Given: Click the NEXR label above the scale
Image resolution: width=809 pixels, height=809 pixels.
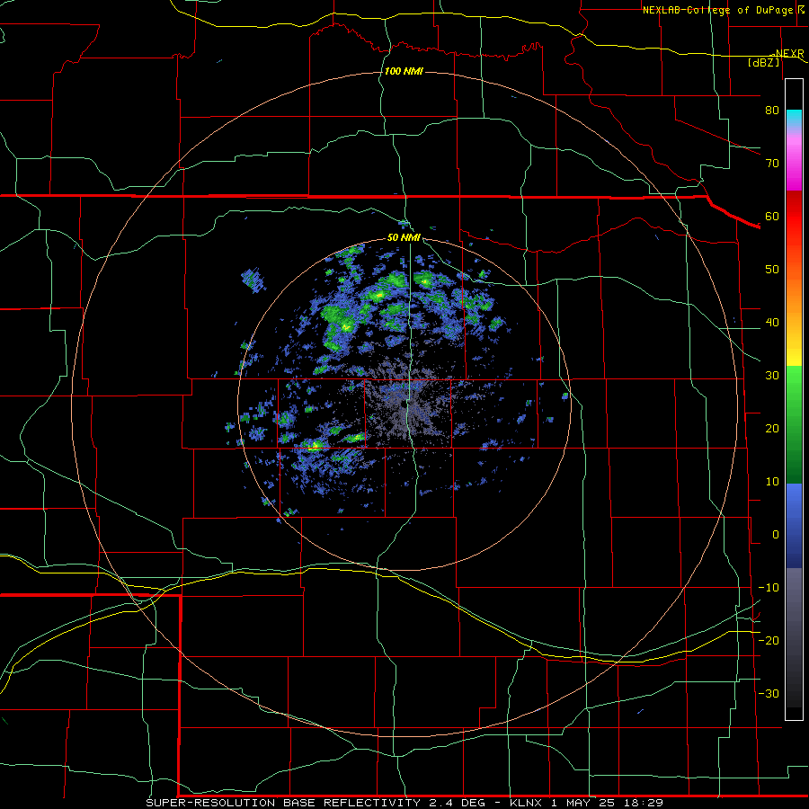Looking at the screenshot, I should tap(790, 54).
